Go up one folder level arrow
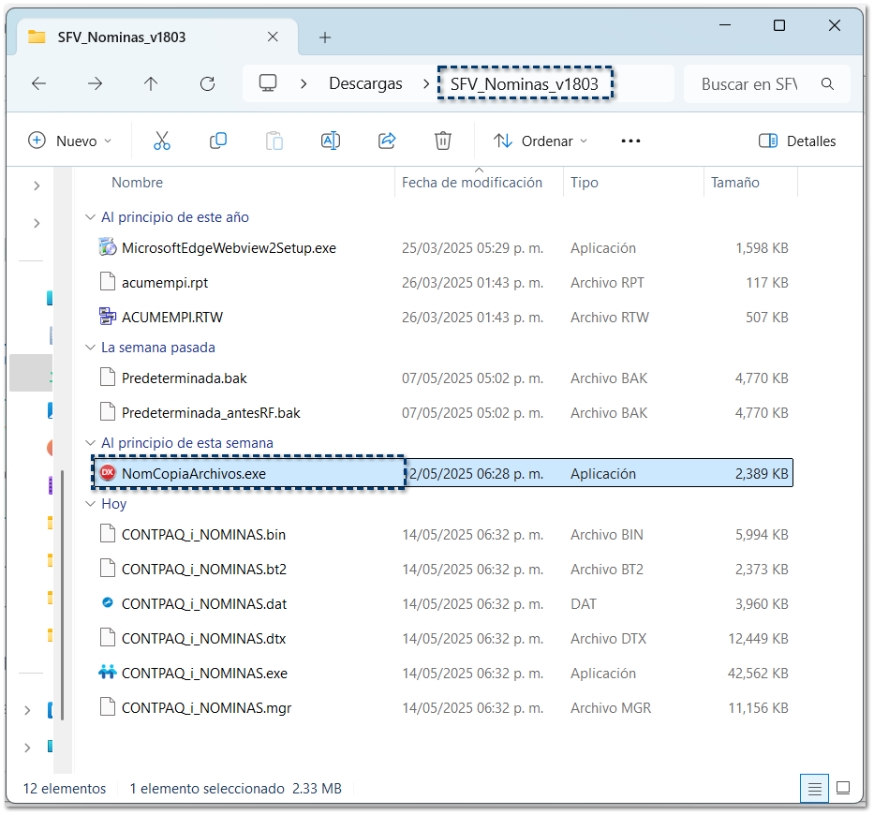 click(151, 83)
